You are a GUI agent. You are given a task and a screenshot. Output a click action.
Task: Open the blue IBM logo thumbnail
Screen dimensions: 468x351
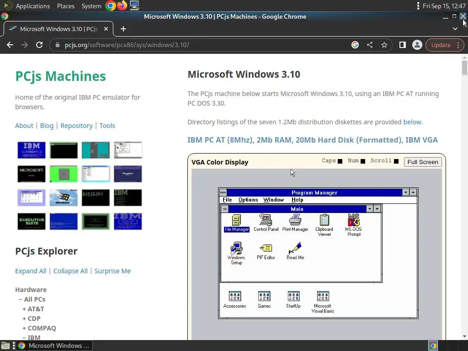pos(32,150)
